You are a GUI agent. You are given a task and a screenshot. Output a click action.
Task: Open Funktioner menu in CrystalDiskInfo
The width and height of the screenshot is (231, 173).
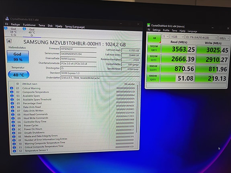click(29, 25)
